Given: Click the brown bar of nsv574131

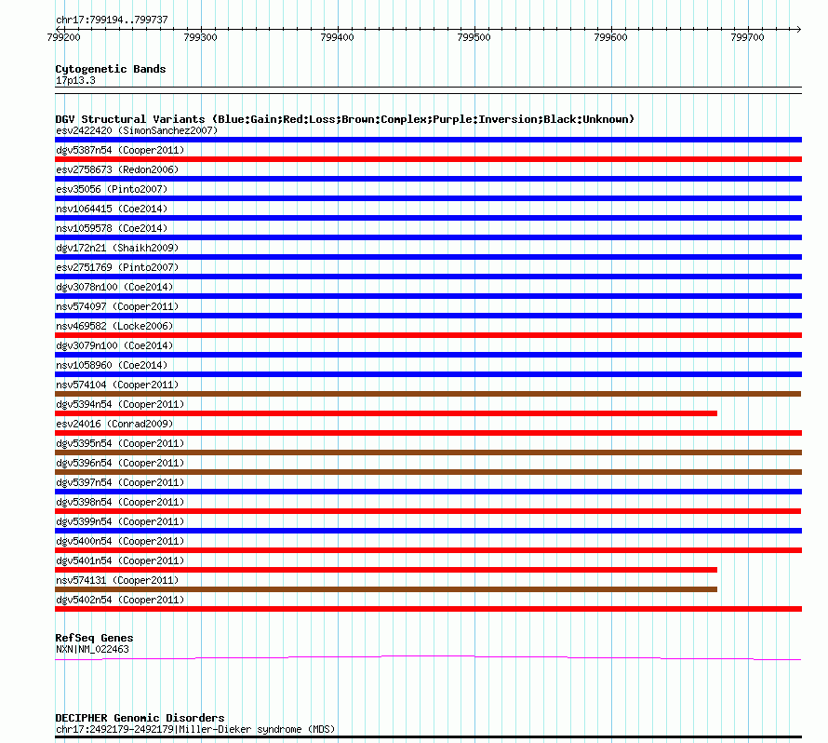Looking at the screenshot, I should (386, 589).
